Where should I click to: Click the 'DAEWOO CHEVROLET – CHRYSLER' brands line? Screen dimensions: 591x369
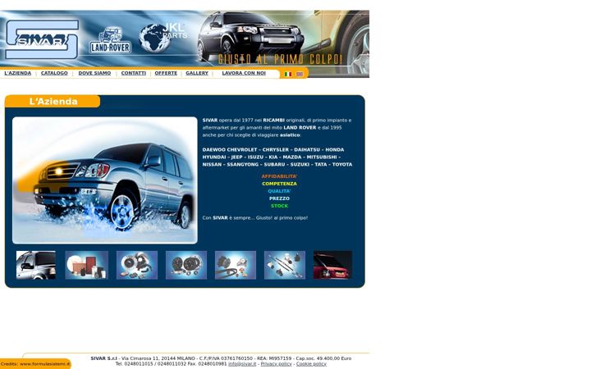(273, 149)
